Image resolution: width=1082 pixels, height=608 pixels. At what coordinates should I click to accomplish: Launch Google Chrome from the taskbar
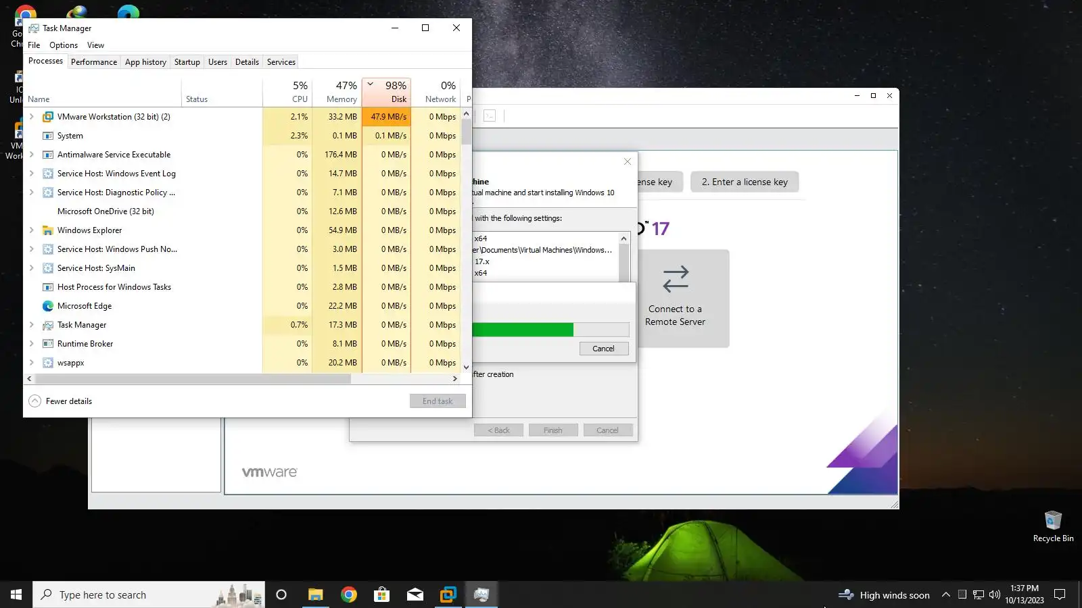click(349, 594)
